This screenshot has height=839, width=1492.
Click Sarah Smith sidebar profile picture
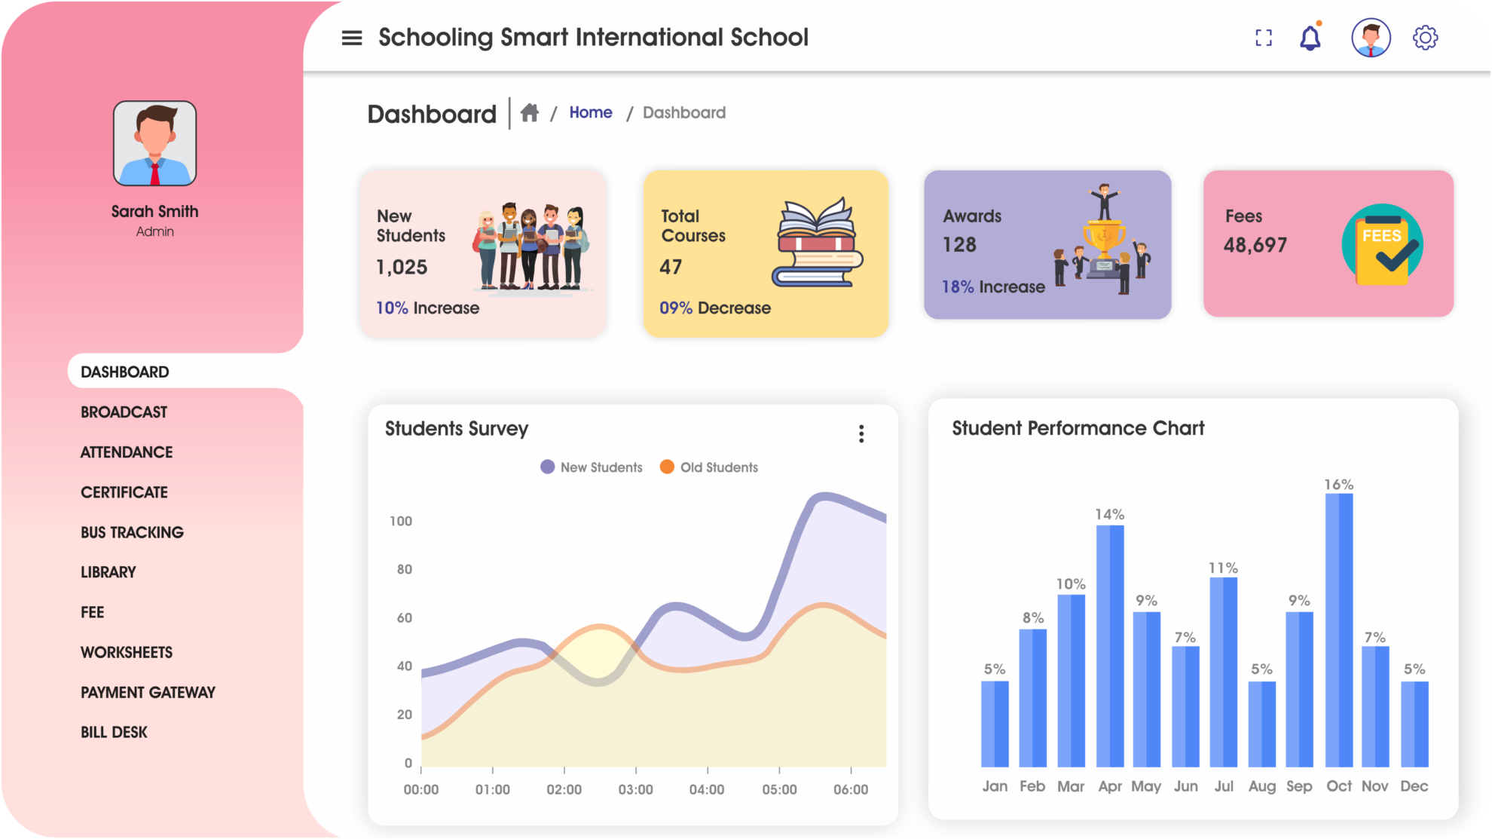coord(154,143)
